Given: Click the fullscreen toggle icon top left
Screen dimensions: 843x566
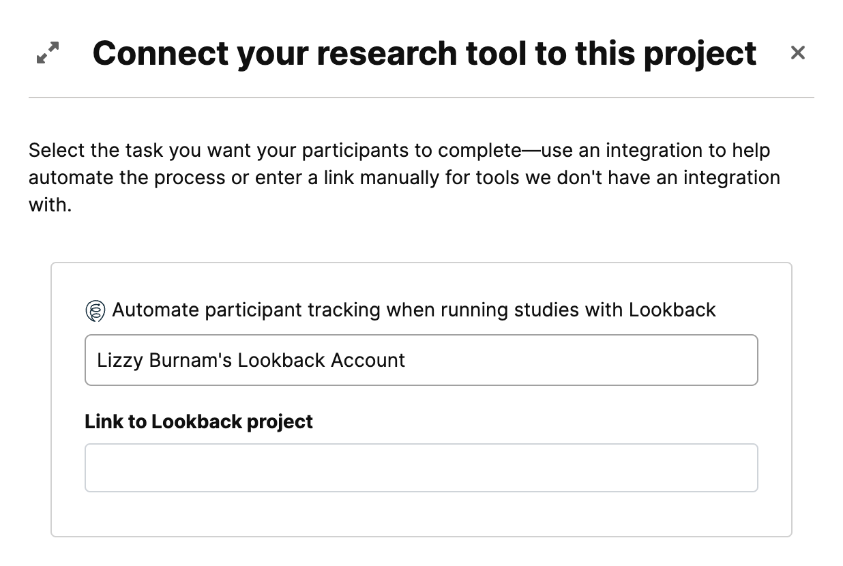Looking at the screenshot, I should 46,53.
